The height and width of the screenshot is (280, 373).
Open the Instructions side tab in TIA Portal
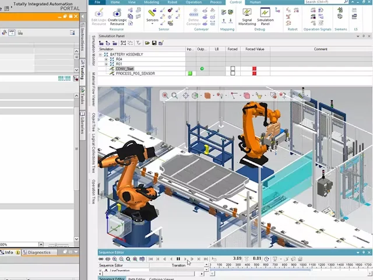[83, 39]
